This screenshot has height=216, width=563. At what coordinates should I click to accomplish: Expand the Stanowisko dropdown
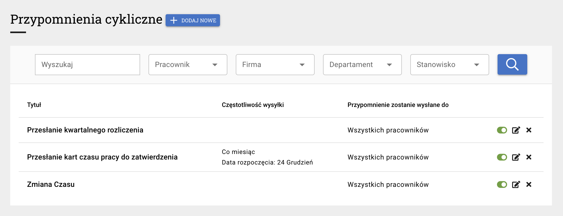449,65
